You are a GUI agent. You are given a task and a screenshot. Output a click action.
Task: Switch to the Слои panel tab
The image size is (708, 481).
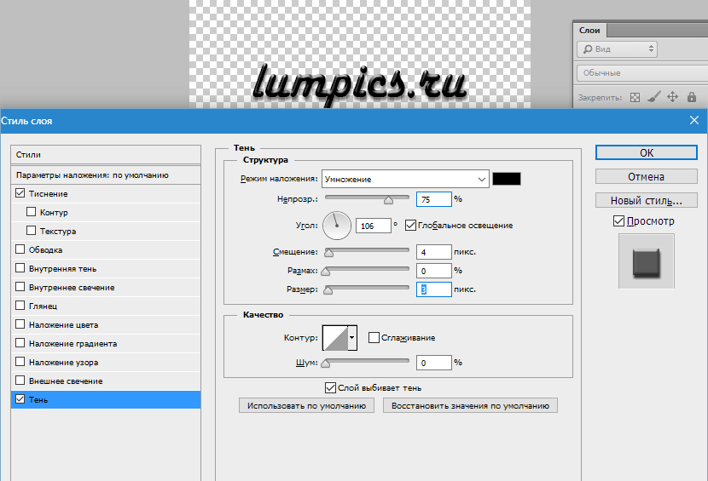589,30
